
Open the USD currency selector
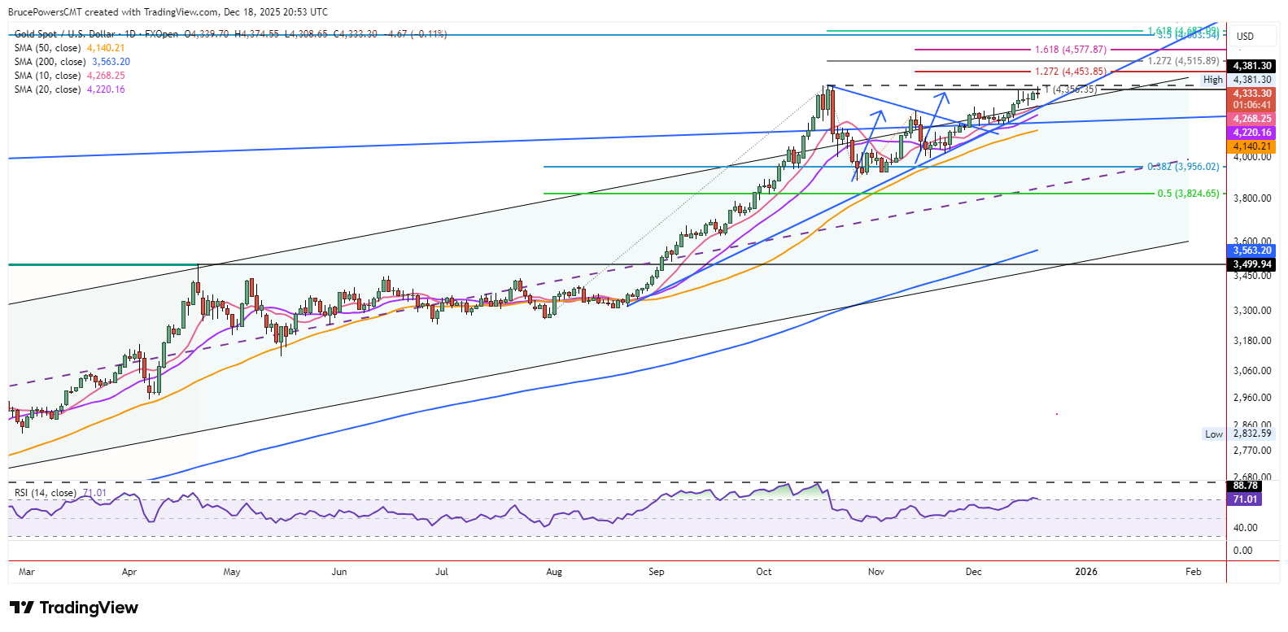(1245, 37)
